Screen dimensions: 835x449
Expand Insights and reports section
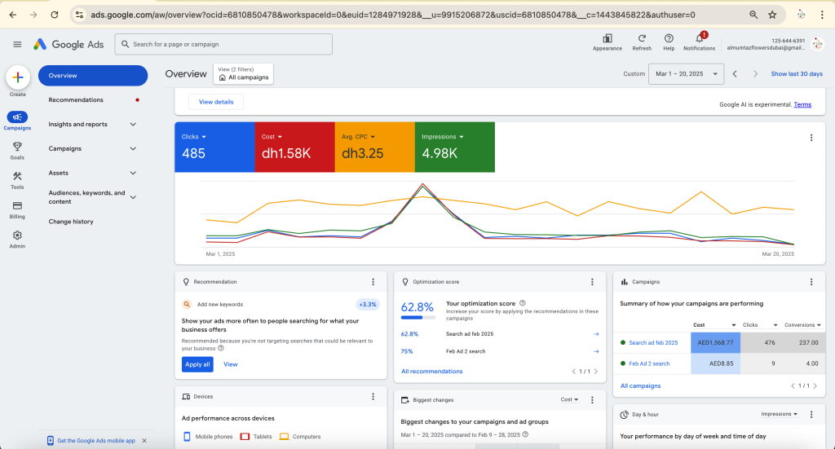pyautogui.click(x=133, y=125)
